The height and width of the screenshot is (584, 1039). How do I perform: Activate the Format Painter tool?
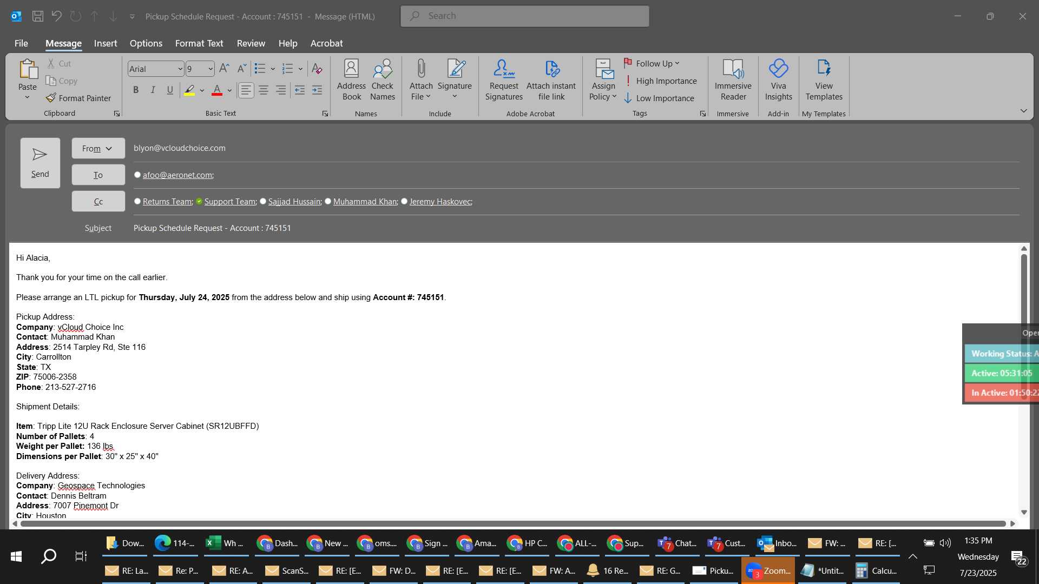point(78,98)
